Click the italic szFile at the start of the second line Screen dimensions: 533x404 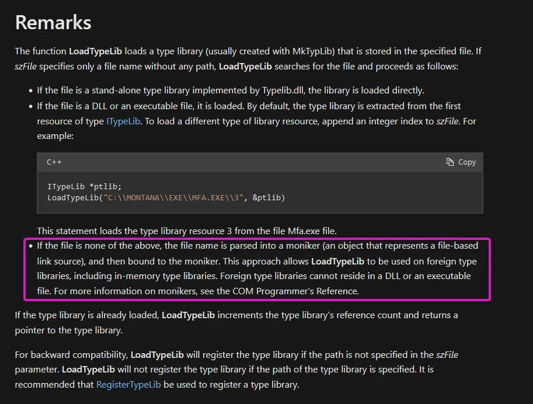pyautogui.click(x=26, y=67)
